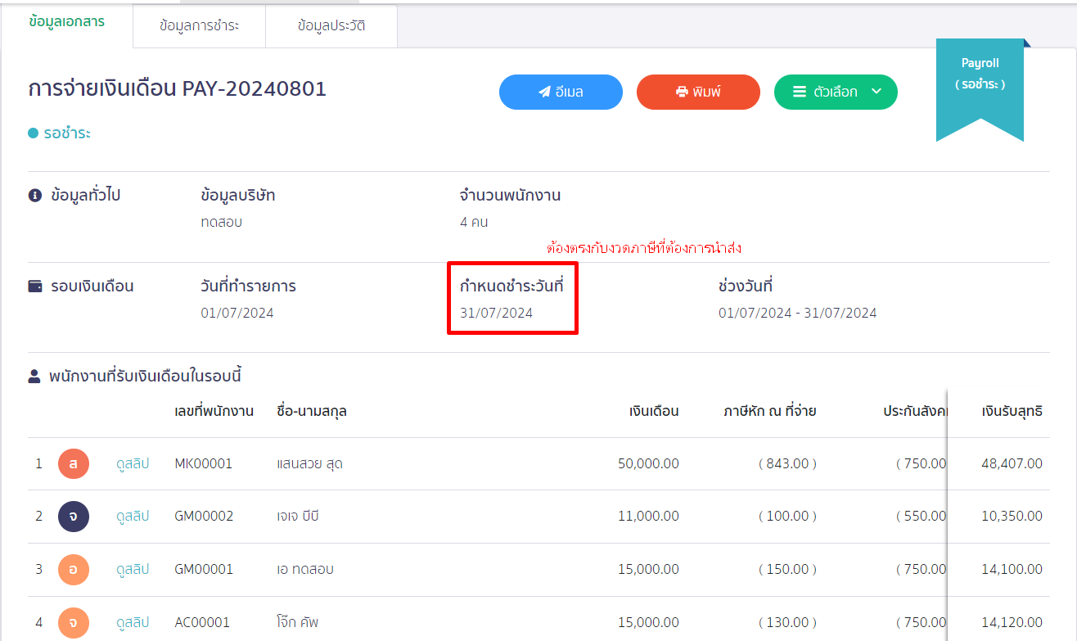1077x641 pixels.
Task: Click net pay 14,120.00
Action: coord(1012,622)
